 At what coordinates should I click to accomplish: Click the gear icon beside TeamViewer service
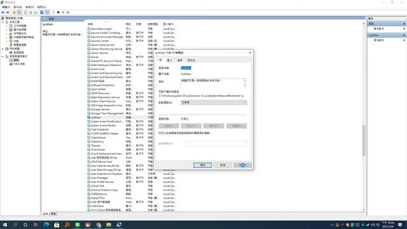[89, 137]
